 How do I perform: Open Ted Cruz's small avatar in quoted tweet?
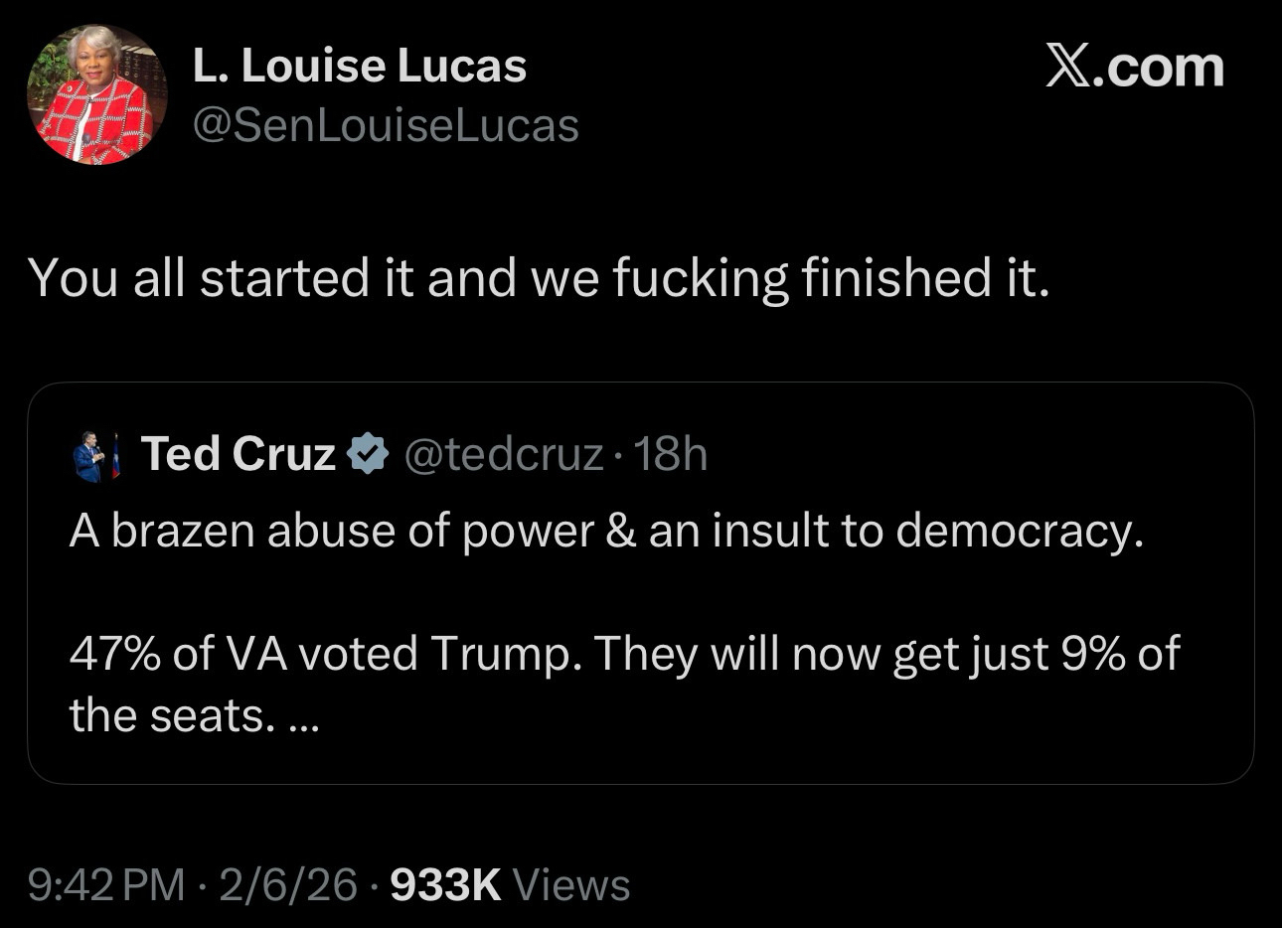95,457
